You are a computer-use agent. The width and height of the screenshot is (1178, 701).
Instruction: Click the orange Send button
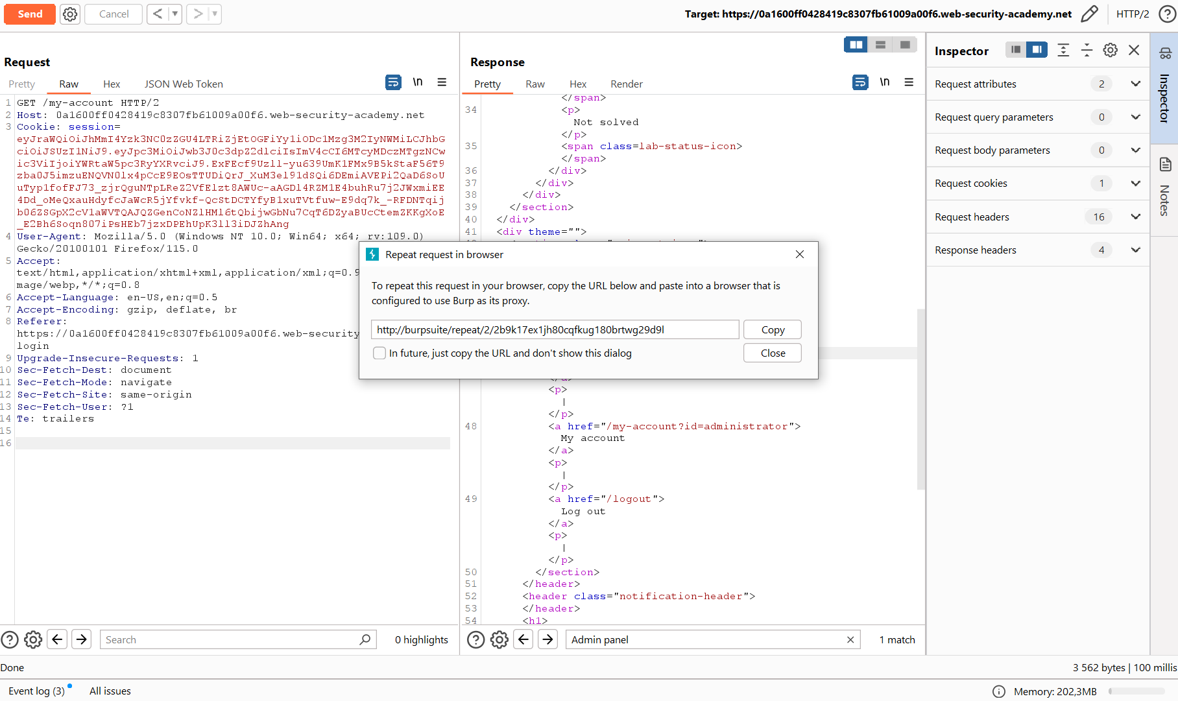30,14
